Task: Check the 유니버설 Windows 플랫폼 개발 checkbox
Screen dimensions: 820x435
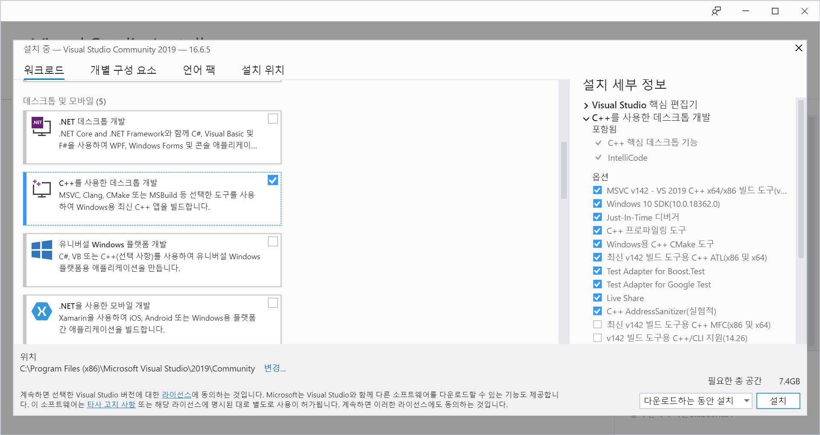Action: (272, 241)
